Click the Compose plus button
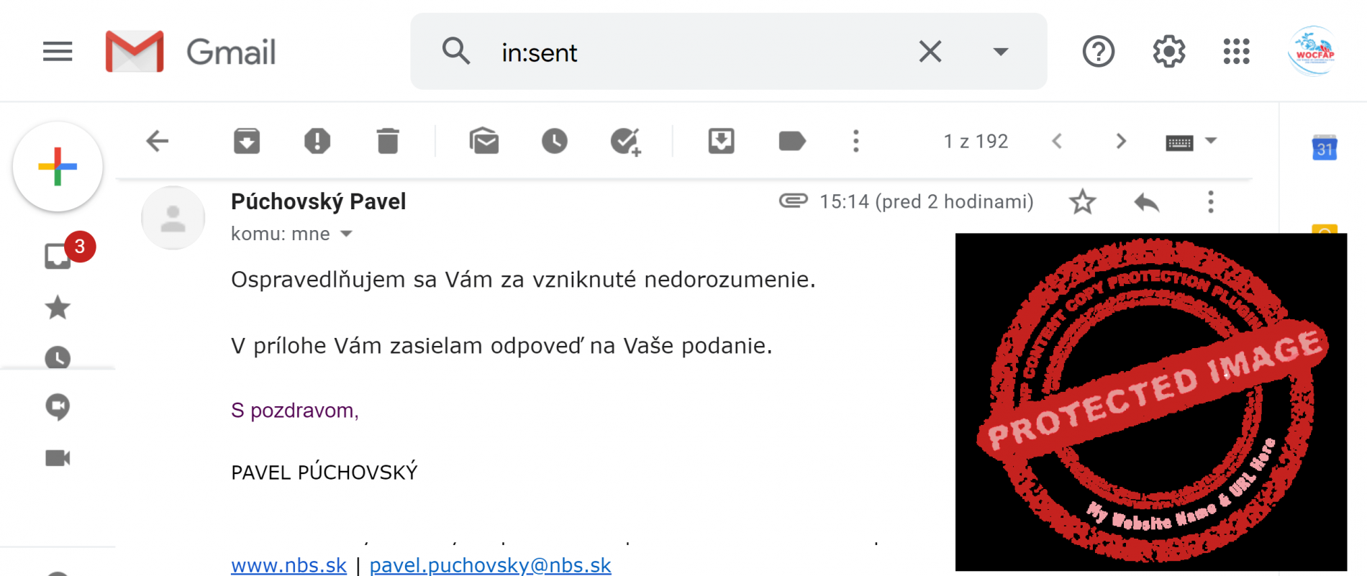The height and width of the screenshot is (576, 1367). [x=58, y=167]
